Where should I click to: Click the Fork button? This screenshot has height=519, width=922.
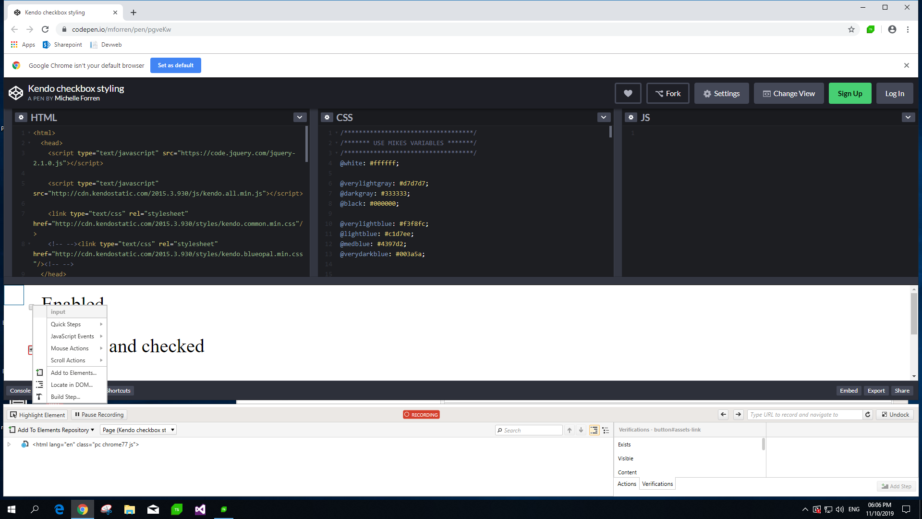[x=667, y=94]
